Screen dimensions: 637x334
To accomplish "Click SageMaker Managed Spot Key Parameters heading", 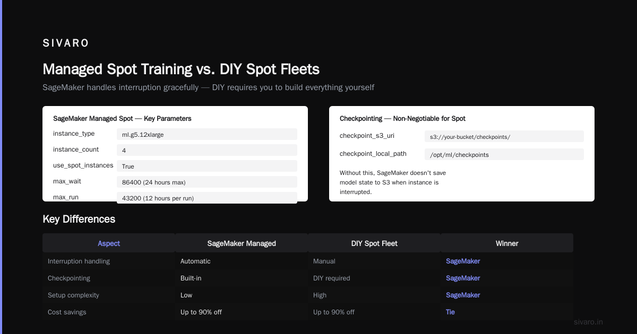I will (x=122, y=118).
